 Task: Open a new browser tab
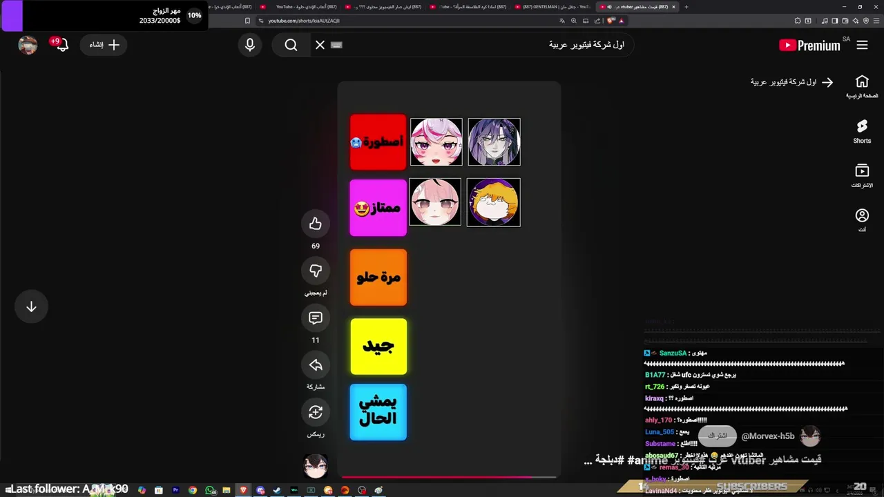686,7
